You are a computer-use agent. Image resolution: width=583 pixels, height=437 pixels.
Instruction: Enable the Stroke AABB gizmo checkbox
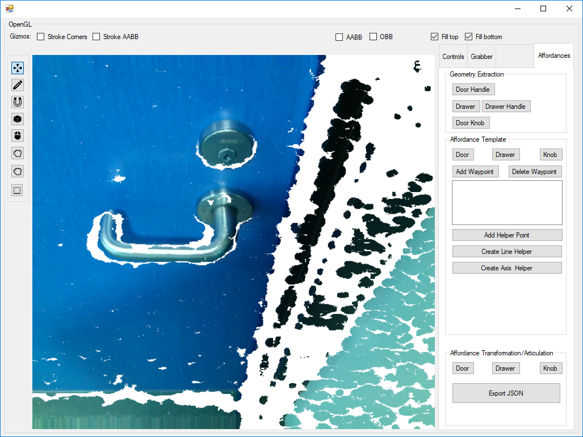click(x=97, y=37)
